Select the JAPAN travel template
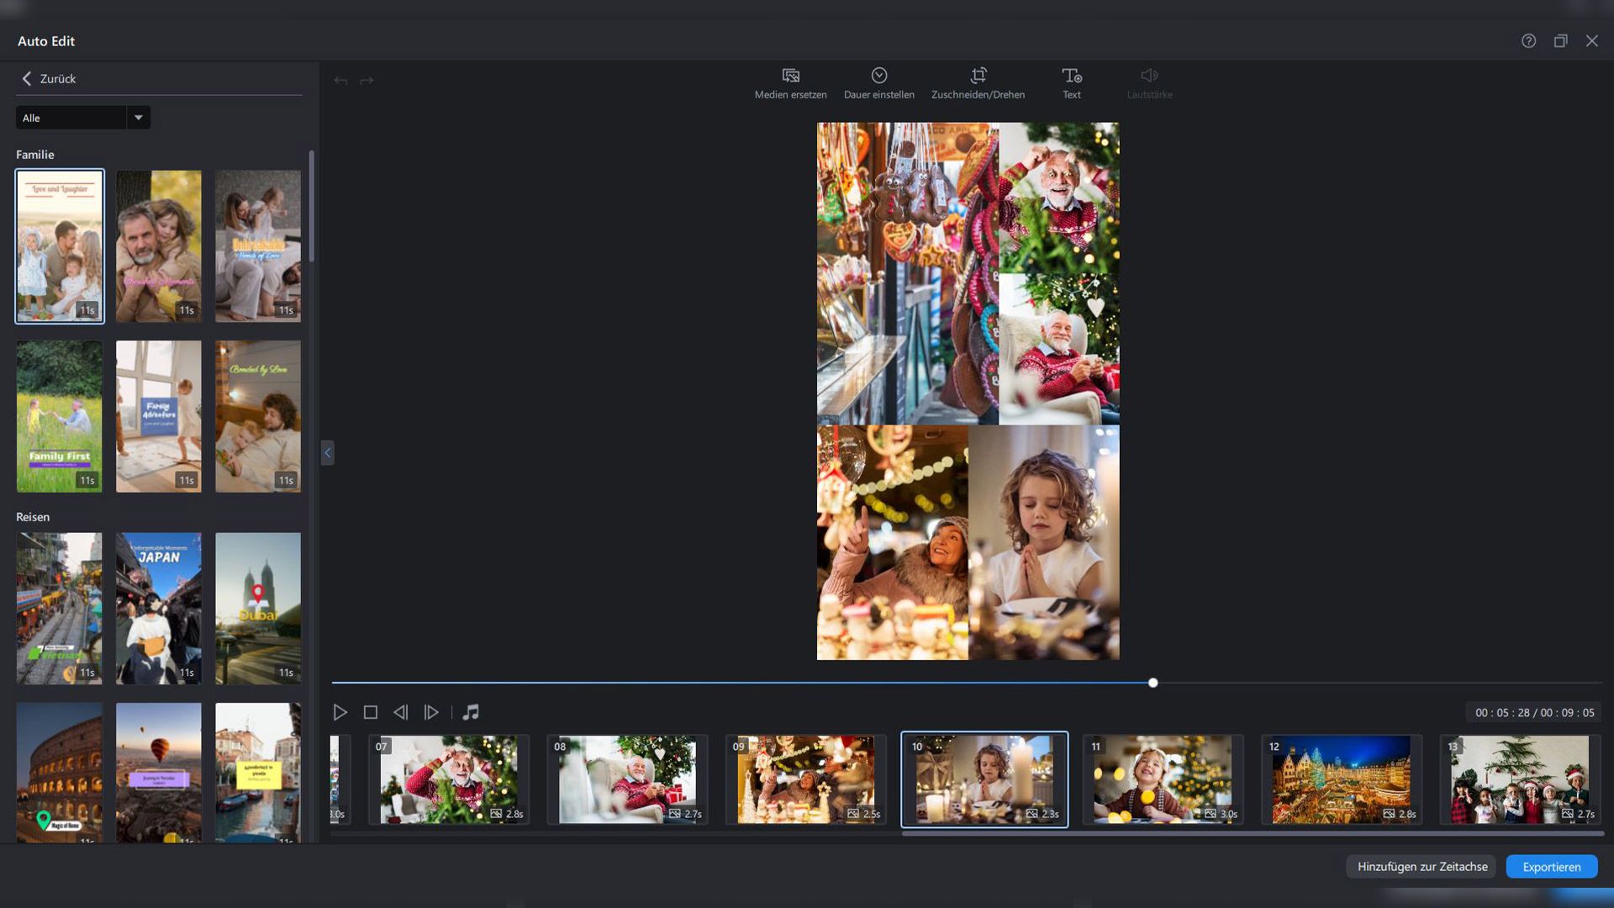Image resolution: width=1614 pixels, height=908 pixels. tap(159, 608)
